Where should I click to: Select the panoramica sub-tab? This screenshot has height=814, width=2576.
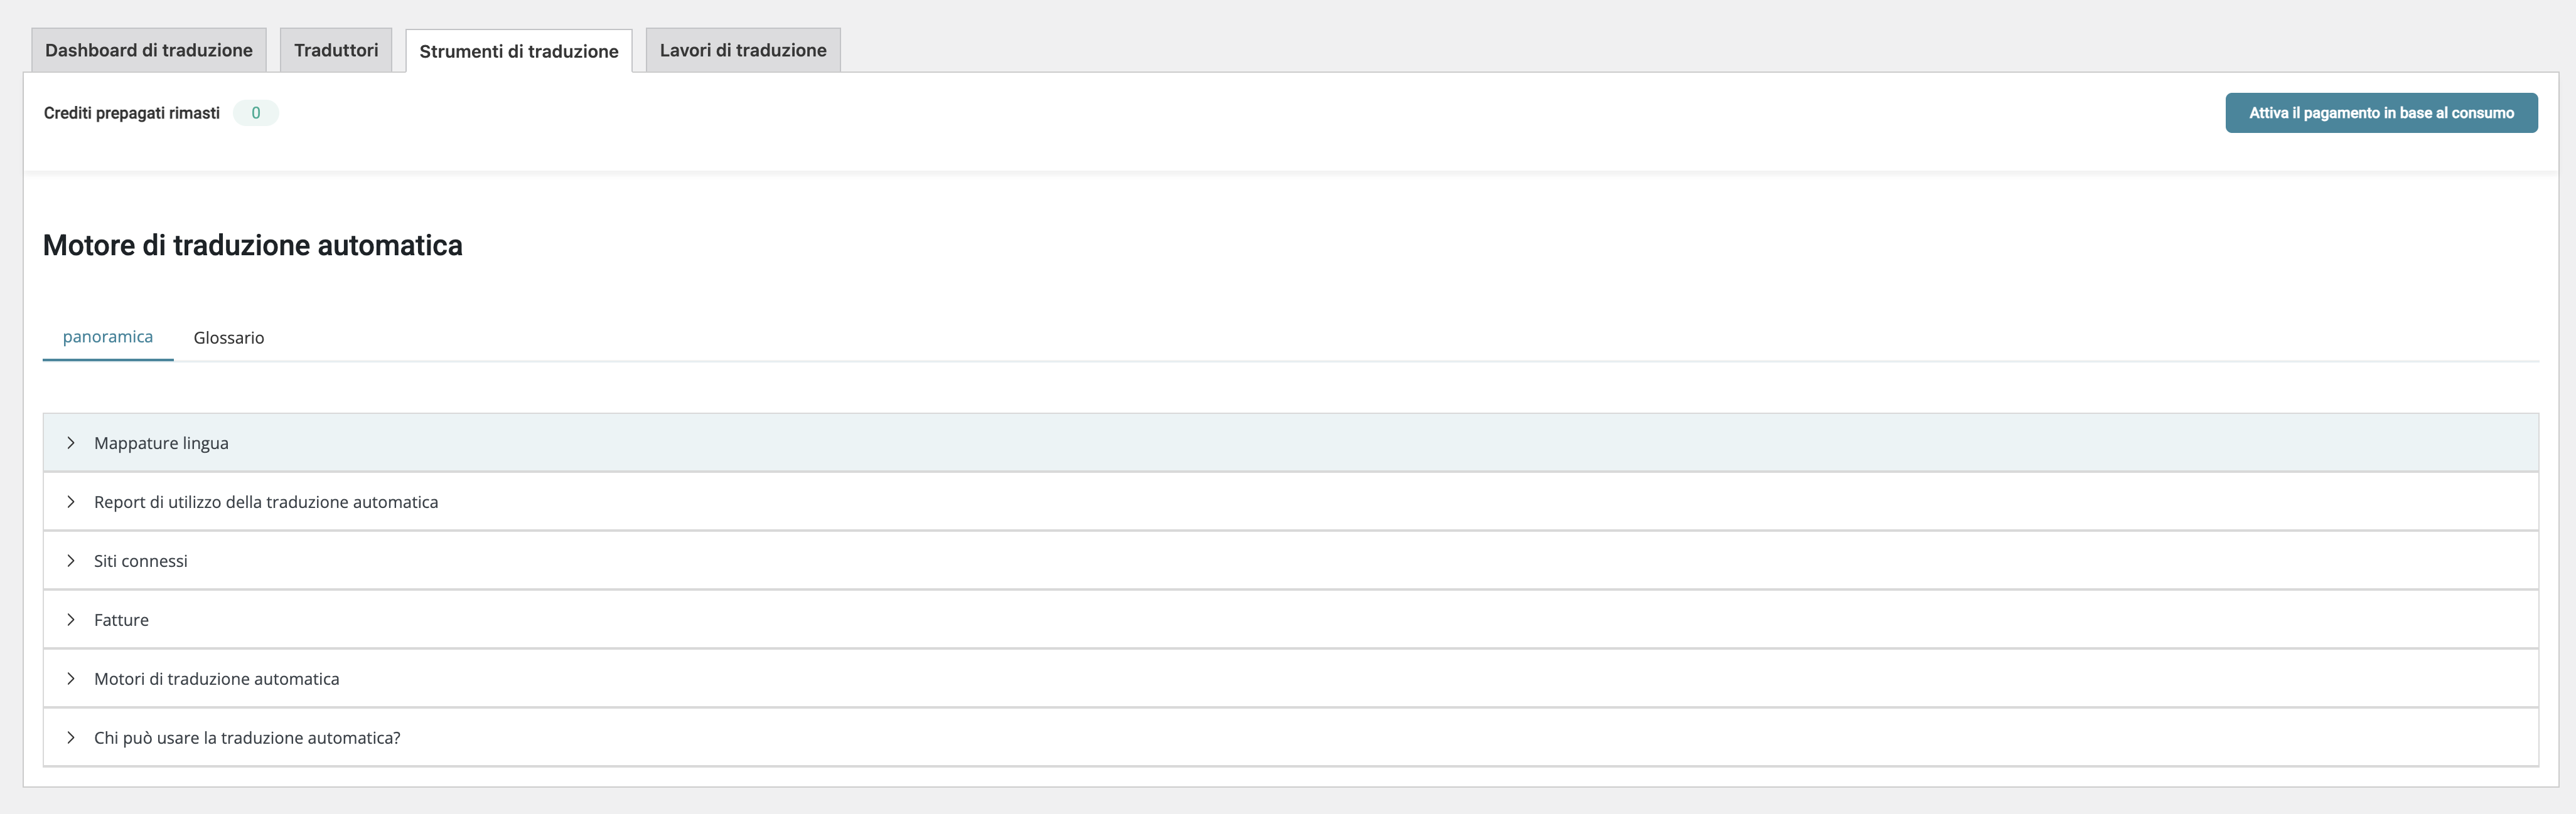pos(108,337)
